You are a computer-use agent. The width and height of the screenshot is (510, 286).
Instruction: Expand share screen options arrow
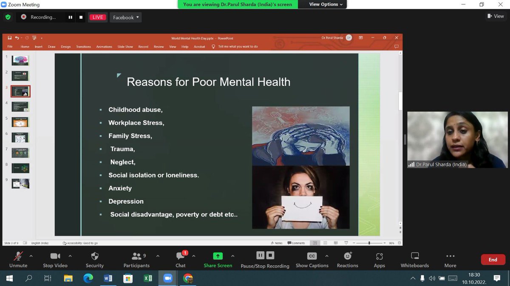tap(232, 256)
